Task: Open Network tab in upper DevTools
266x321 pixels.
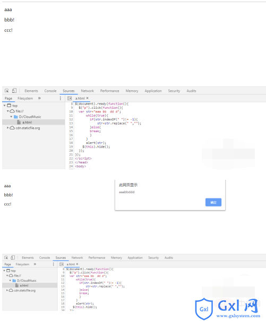Action: tap(87, 91)
